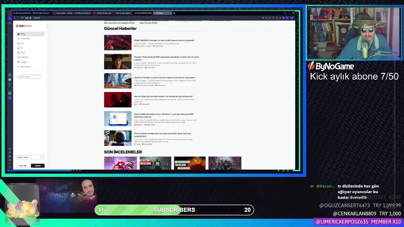Open the FRONT MISSION 3 Remake article
Viewport: 404px width, 227px height.
164,40
